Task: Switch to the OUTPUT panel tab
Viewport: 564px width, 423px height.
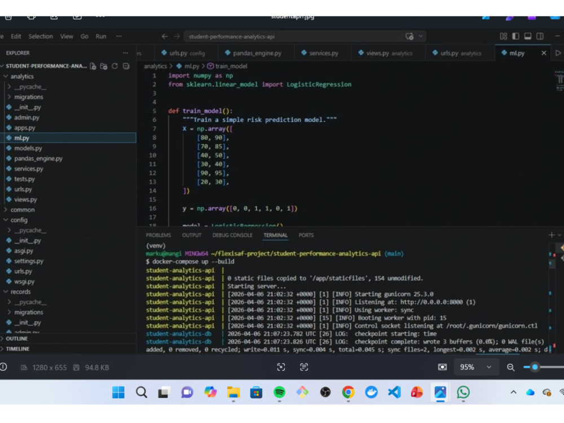Action: point(191,235)
